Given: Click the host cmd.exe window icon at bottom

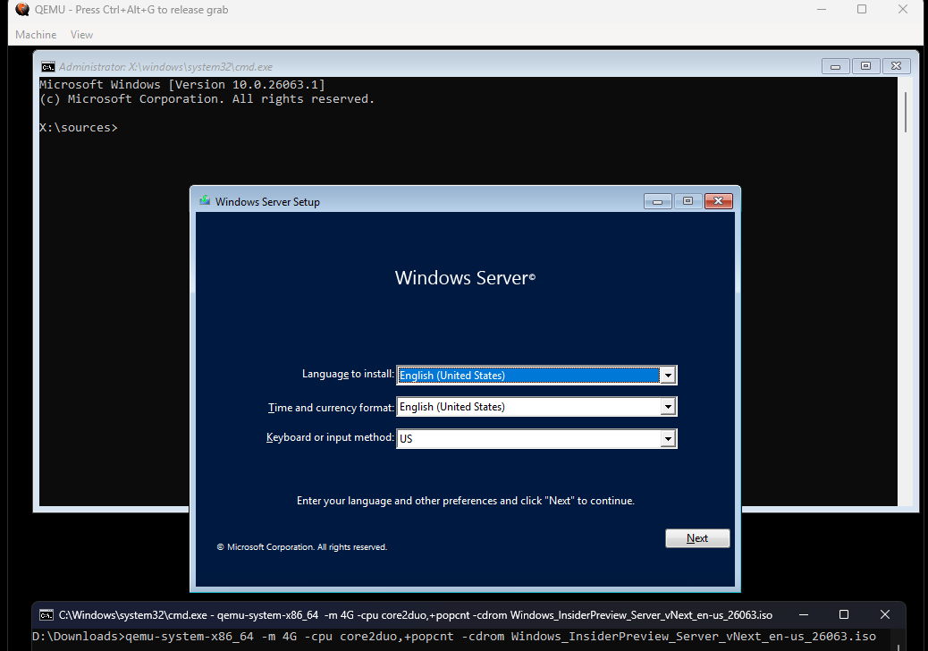Looking at the screenshot, I should coord(46,615).
